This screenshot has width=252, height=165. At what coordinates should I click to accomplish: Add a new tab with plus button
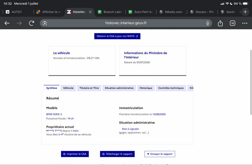[x=245, y=12]
